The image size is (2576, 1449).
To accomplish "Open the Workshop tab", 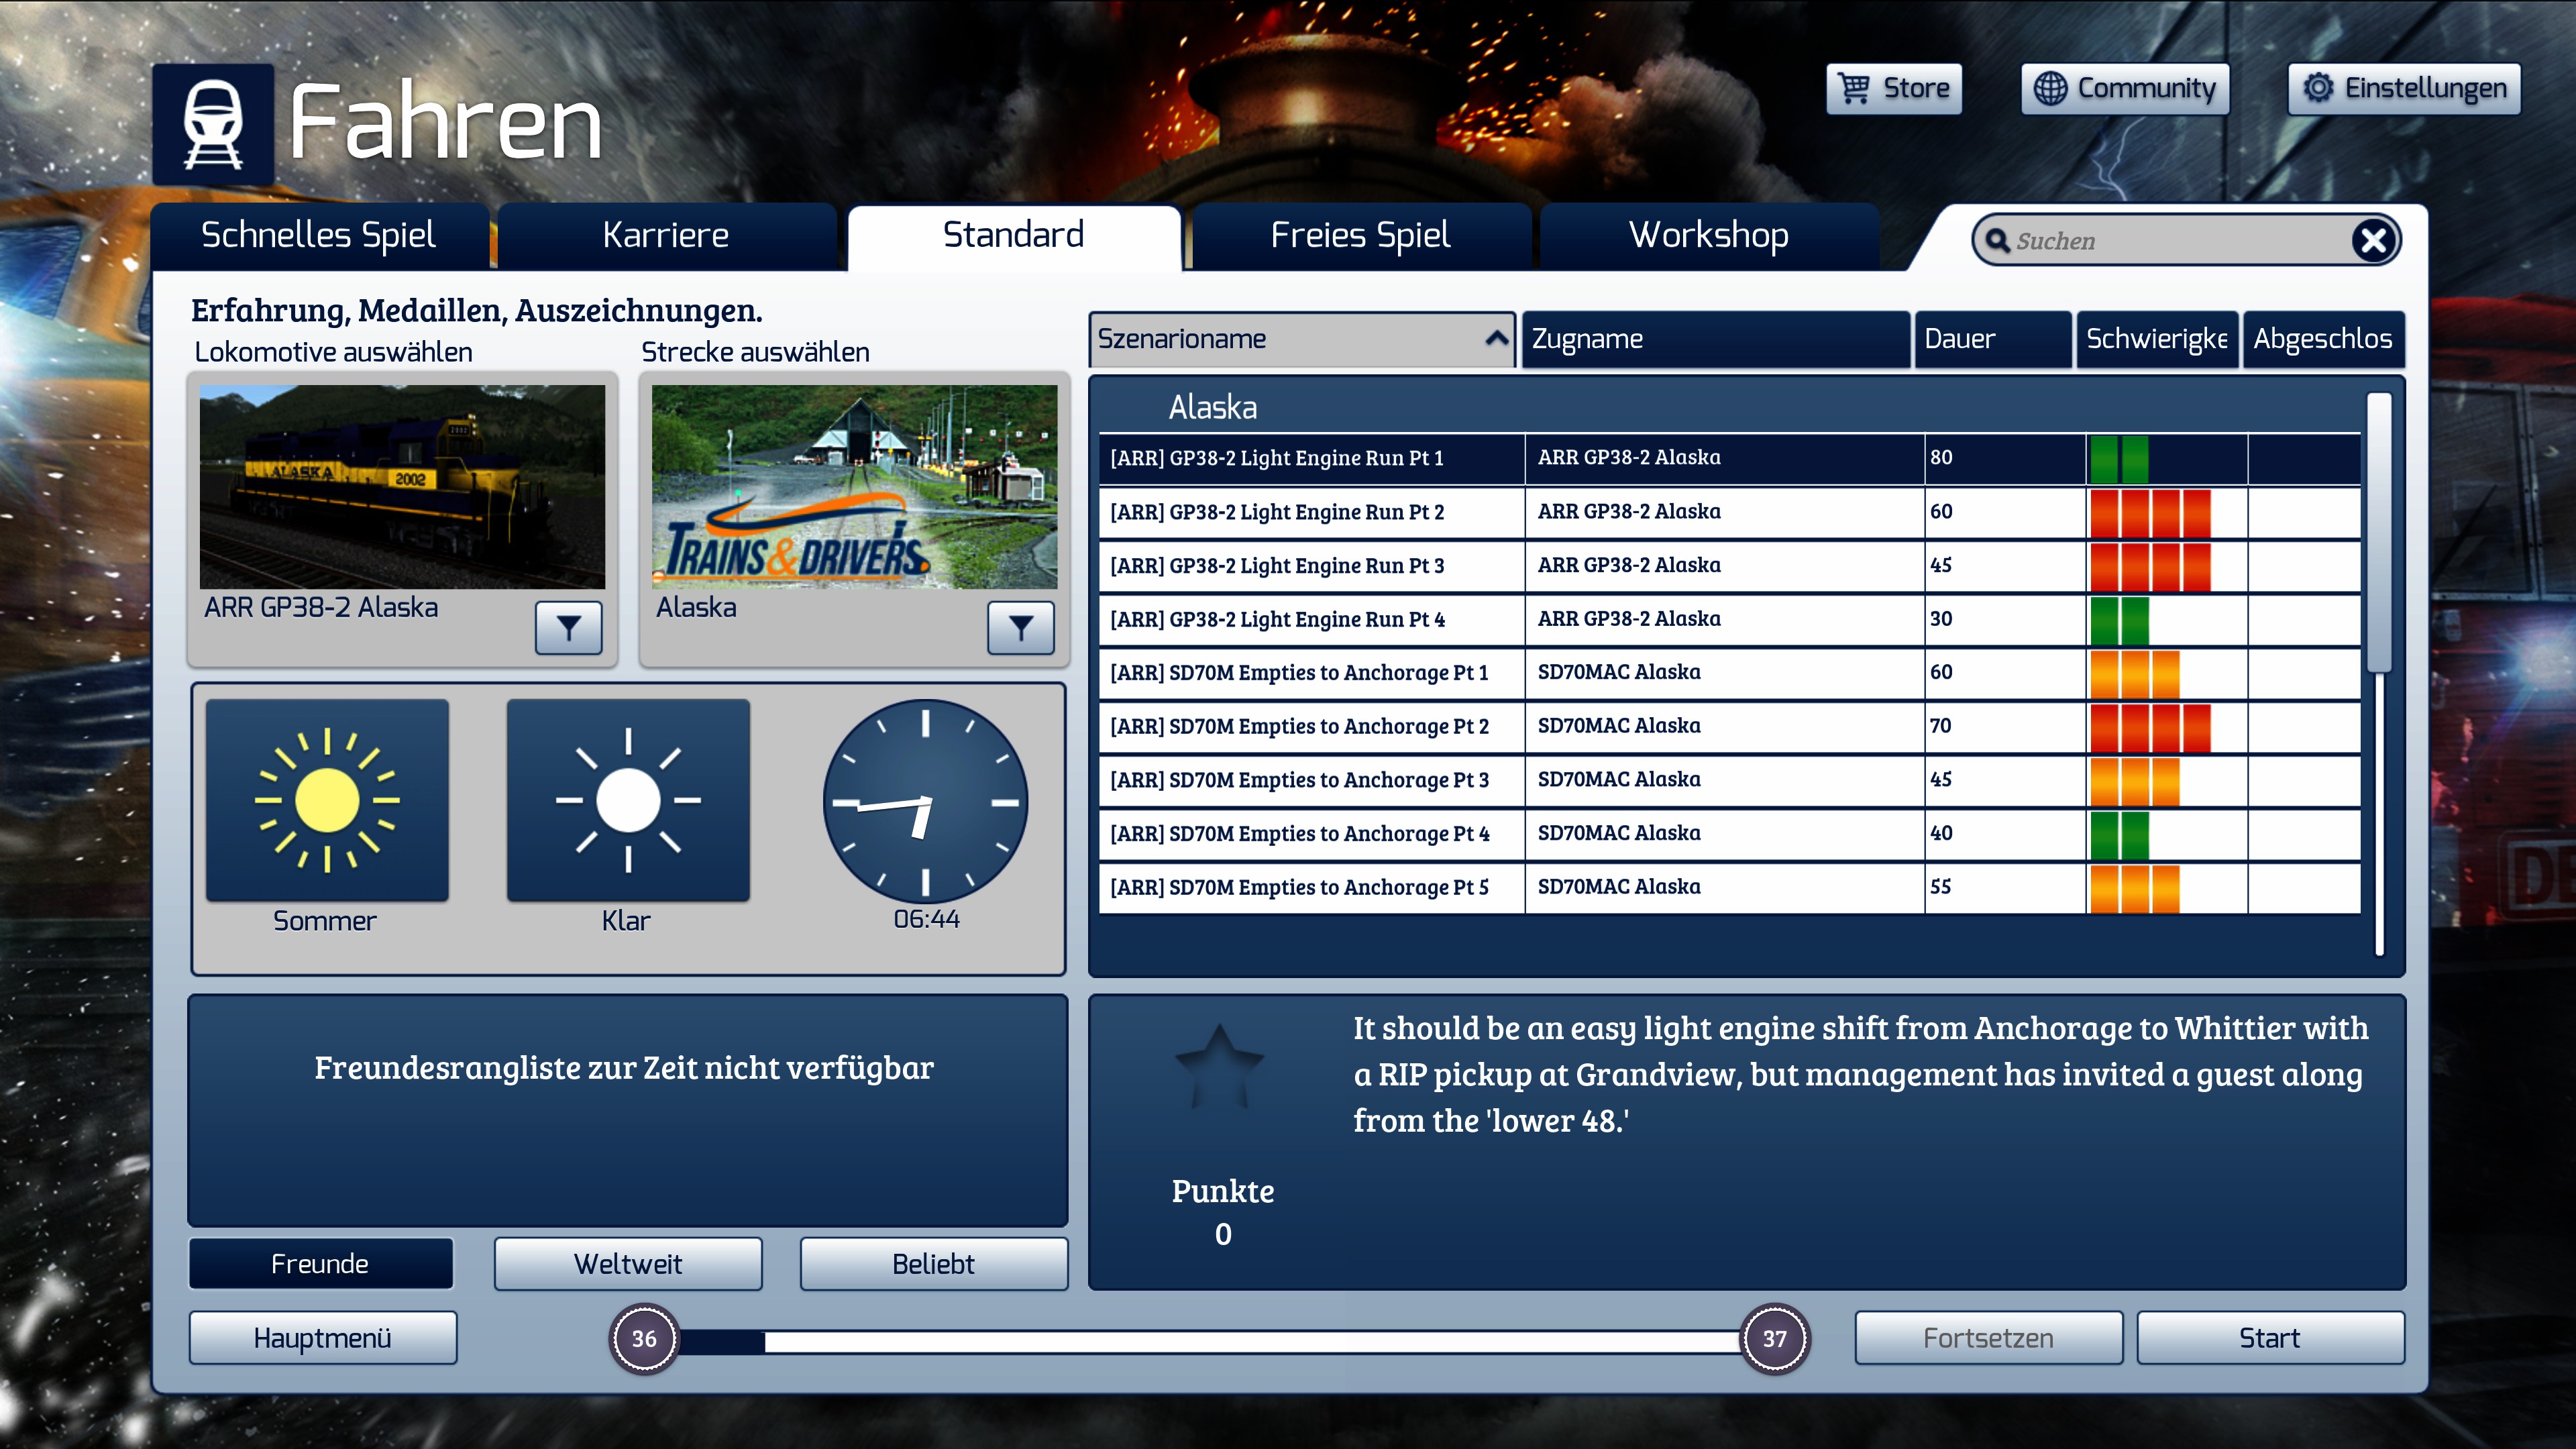I will tap(1709, 235).
